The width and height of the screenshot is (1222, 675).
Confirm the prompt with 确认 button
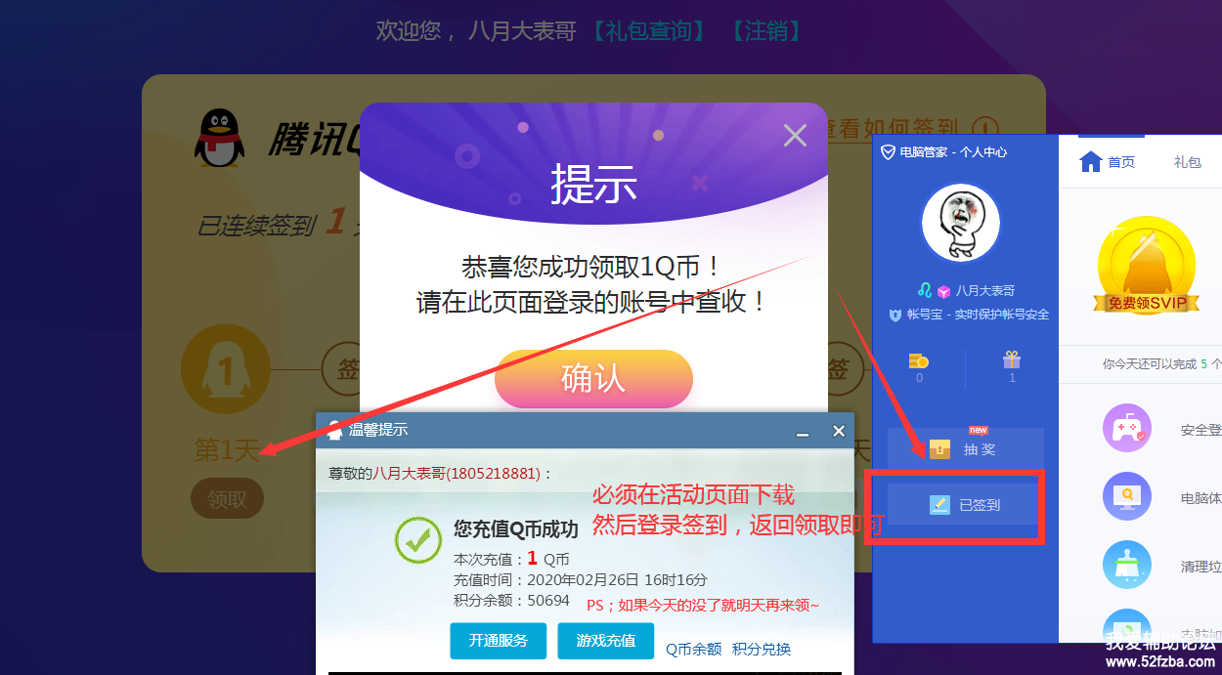pos(593,379)
